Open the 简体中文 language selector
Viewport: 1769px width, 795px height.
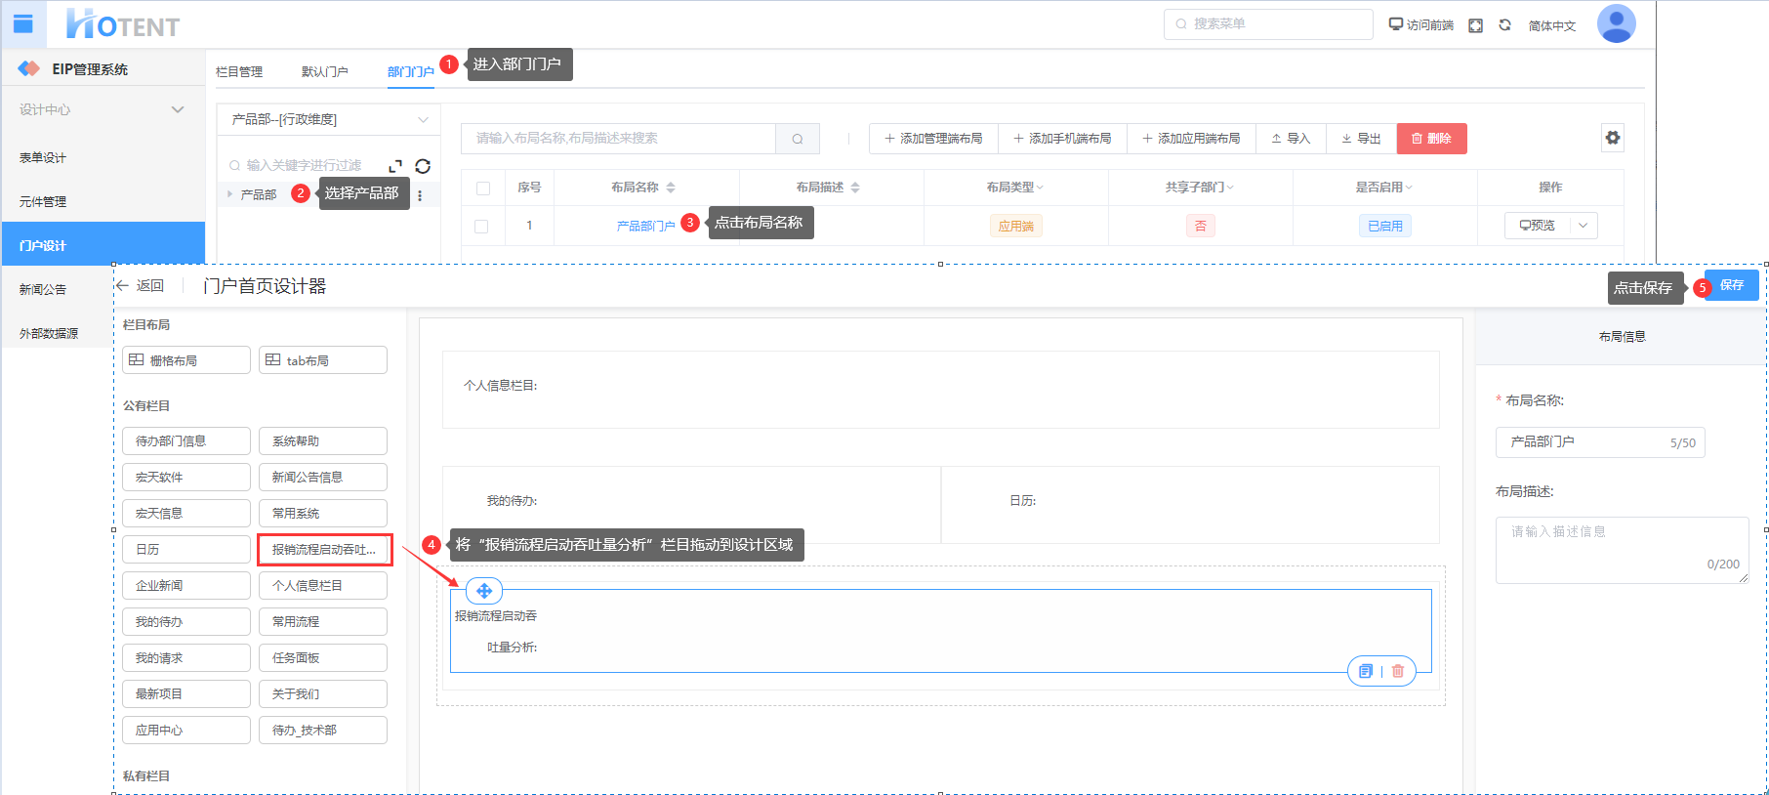pyautogui.click(x=1552, y=26)
